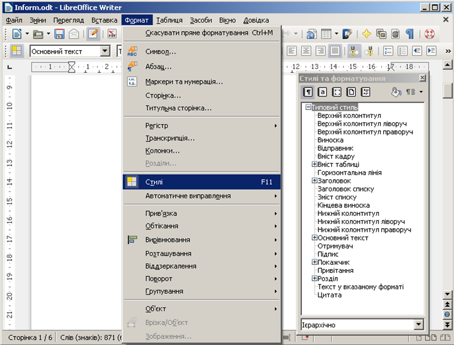Click the Open file folder icon
The height and width of the screenshot is (345, 454).
pyautogui.click(x=38, y=34)
